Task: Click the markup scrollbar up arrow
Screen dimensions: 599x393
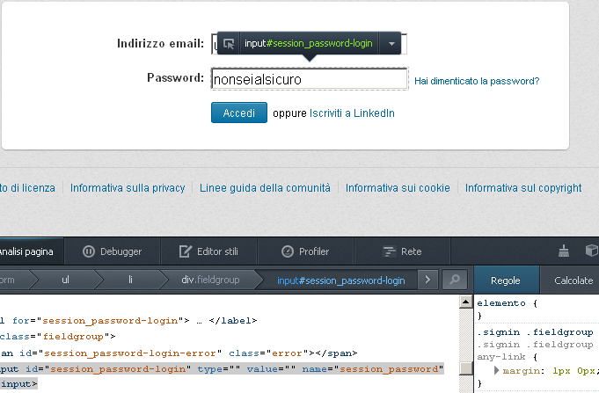Action: point(465,302)
